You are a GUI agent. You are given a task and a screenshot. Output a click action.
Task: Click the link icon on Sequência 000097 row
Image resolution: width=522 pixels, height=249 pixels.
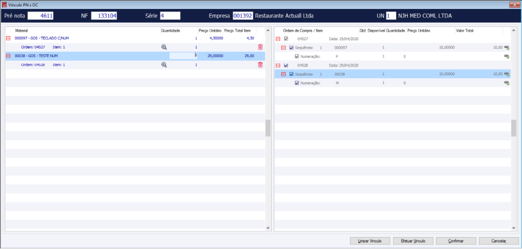click(x=507, y=47)
